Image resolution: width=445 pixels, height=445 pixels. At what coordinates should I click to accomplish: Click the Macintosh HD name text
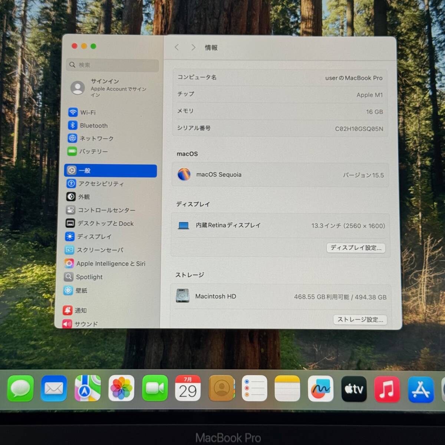click(215, 296)
